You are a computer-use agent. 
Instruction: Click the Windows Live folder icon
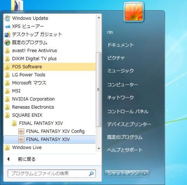(x=7, y=148)
